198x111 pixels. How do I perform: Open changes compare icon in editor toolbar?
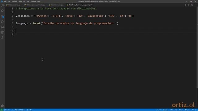[x=185, y=5]
